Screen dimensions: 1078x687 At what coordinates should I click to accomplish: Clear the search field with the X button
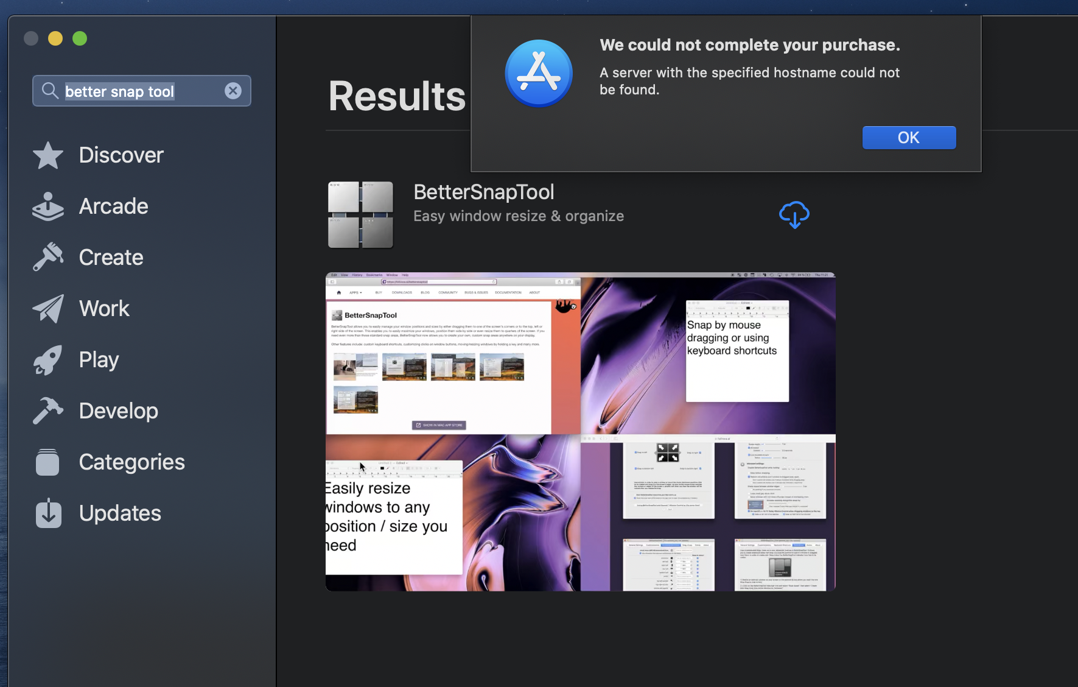point(233,91)
